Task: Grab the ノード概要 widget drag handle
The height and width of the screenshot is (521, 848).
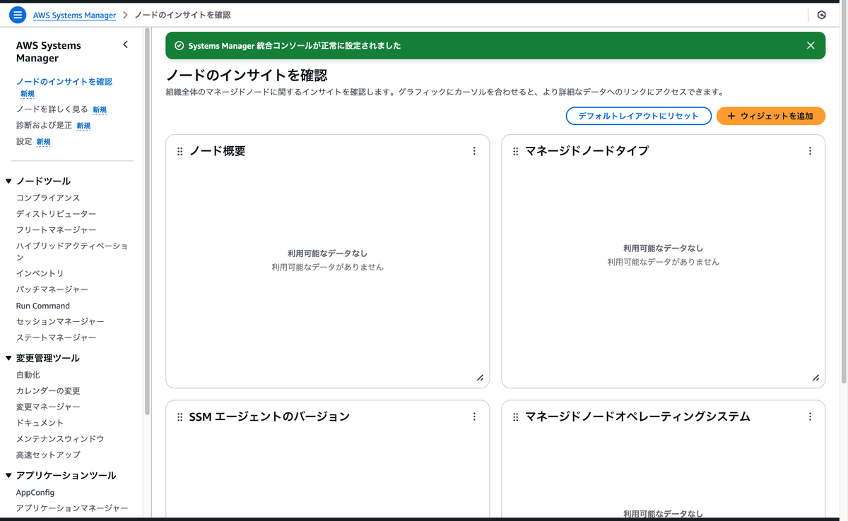Action: (x=179, y=151)
